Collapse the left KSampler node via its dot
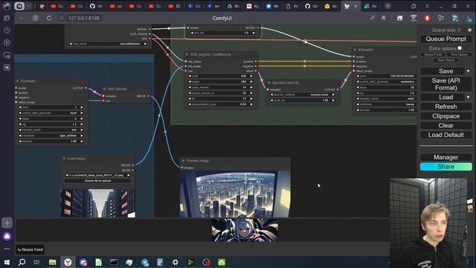 tap(17, 81)
